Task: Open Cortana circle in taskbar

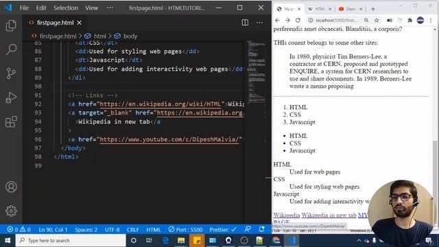Action: coord(134,241)
